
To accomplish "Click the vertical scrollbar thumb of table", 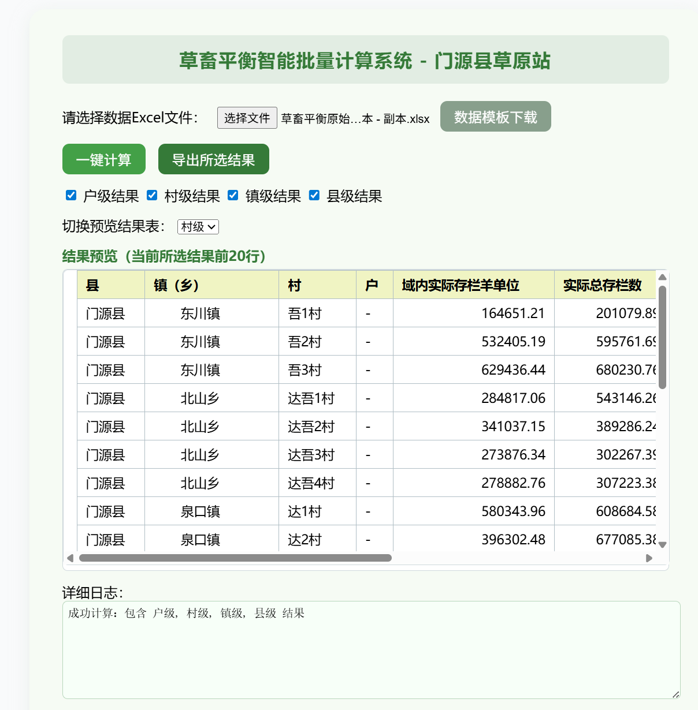I will (x=662, y=337).
